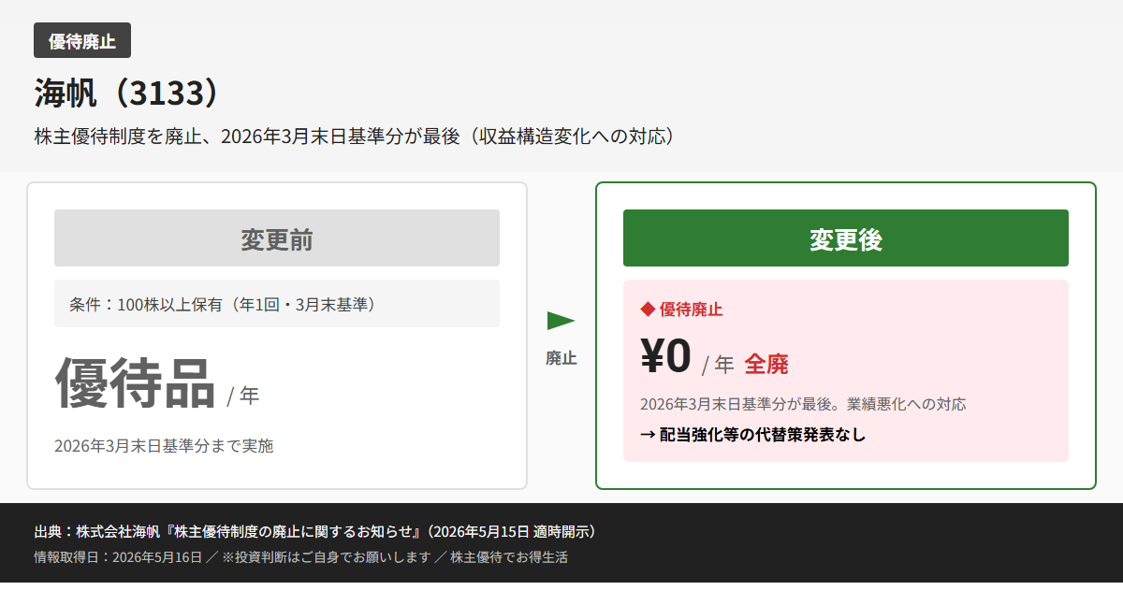Click the note 2026年3月末日基準分まで実施
Screen dimensions: 1123x605
coord(164,446)
